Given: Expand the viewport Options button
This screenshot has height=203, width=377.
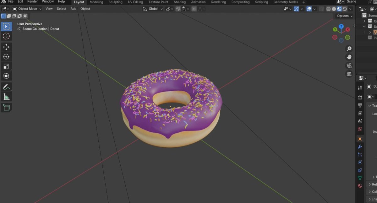Looking at the screenshot, I should 344,16.
